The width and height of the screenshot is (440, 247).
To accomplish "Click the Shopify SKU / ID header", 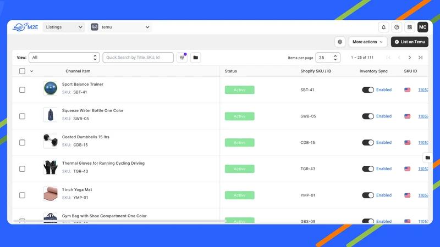I will [316, 71].
